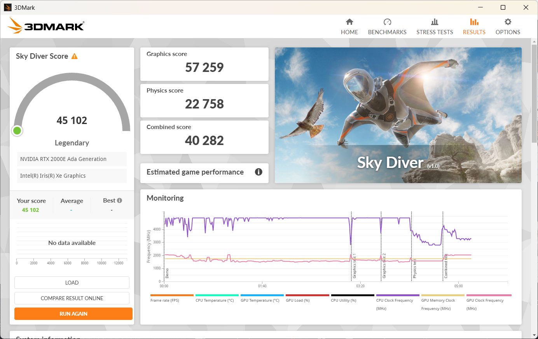Screen dimensions: 538x339
Task: Open the Home section icon
Action: tap(349, 22)
